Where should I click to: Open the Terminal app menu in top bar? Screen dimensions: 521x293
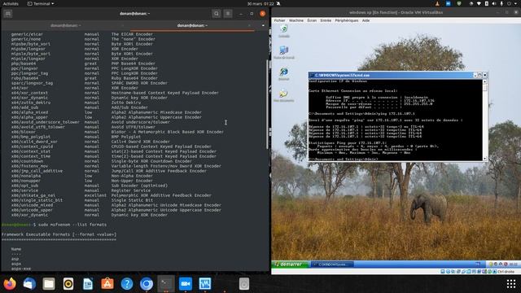[41, 3]
